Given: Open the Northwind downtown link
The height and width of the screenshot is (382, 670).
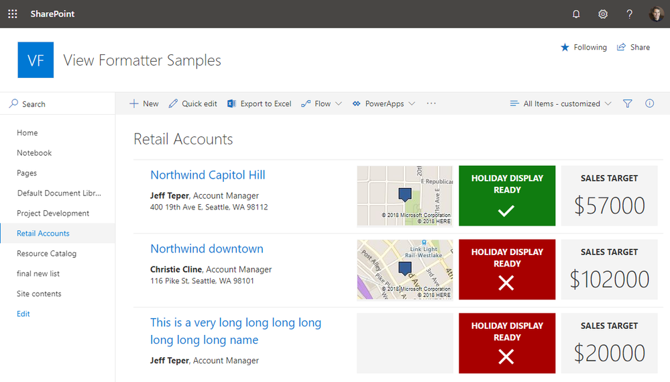Looking at the screenshot, I should 207,248.
